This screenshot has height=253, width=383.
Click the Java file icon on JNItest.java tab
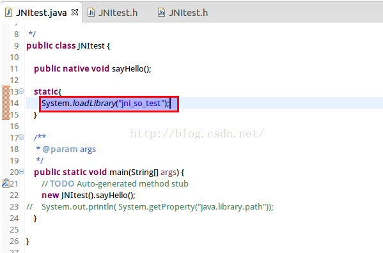[9, 12]
